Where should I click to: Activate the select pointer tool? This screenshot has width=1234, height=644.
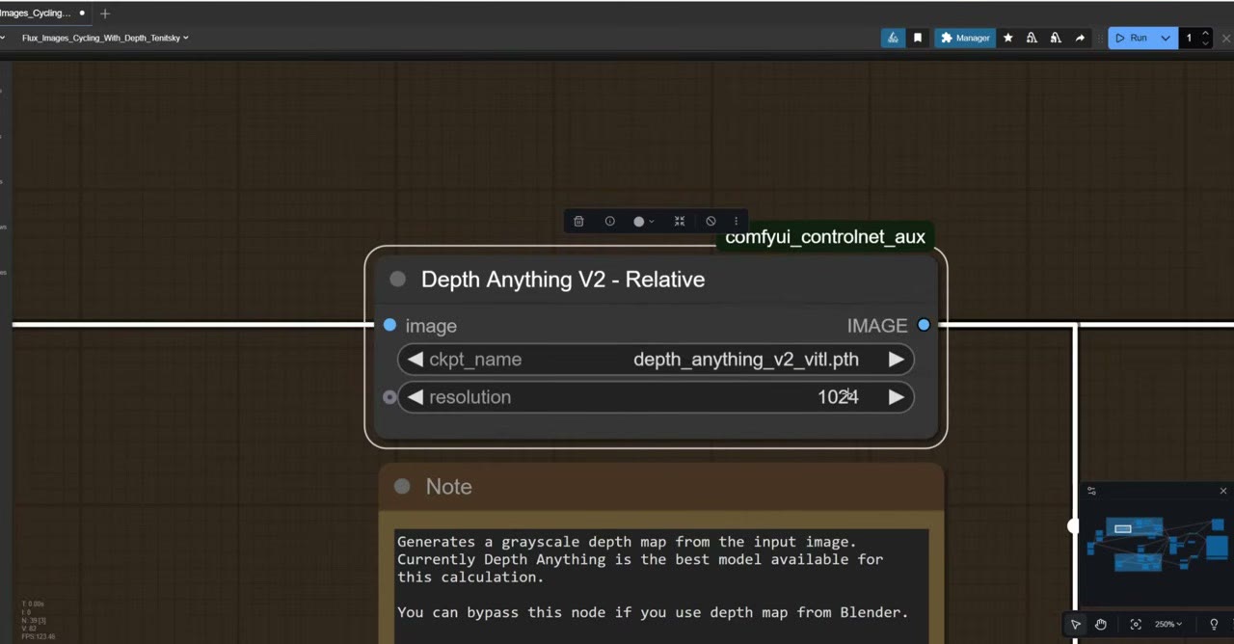1076,624
